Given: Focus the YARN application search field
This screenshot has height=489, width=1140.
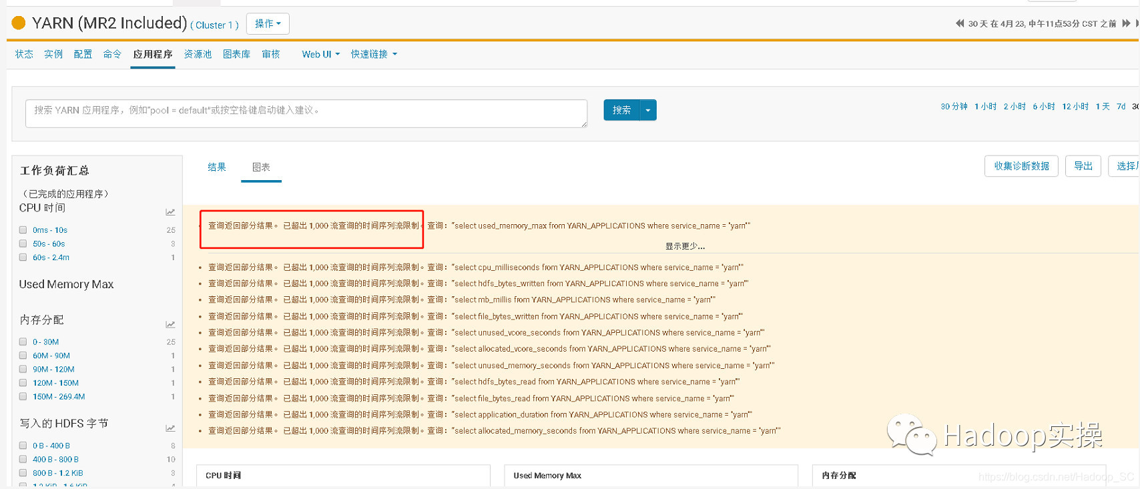Looking at the screenshot, I should click(306, 113).
